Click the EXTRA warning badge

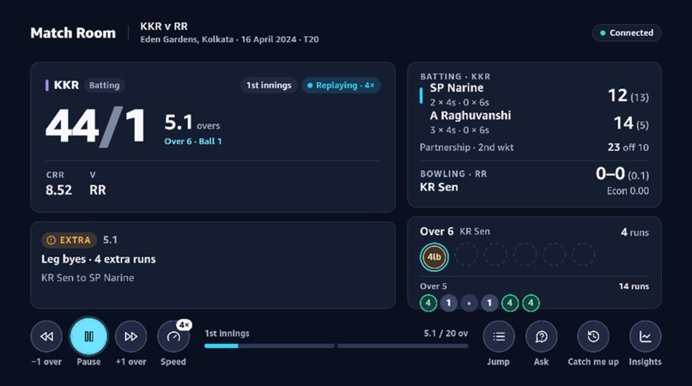click(x=69, y=240)
